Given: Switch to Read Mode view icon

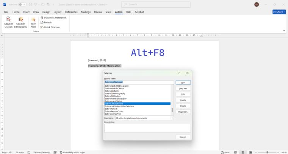Looking at the screenshot, I should tap(235, 152).
